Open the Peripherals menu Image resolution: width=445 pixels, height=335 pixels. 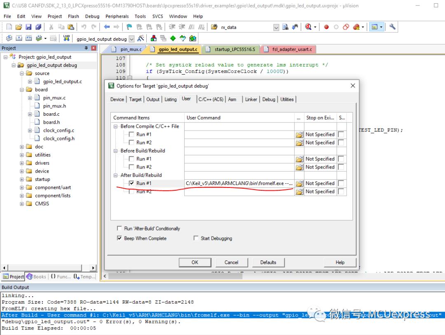[x=117, y=16]
